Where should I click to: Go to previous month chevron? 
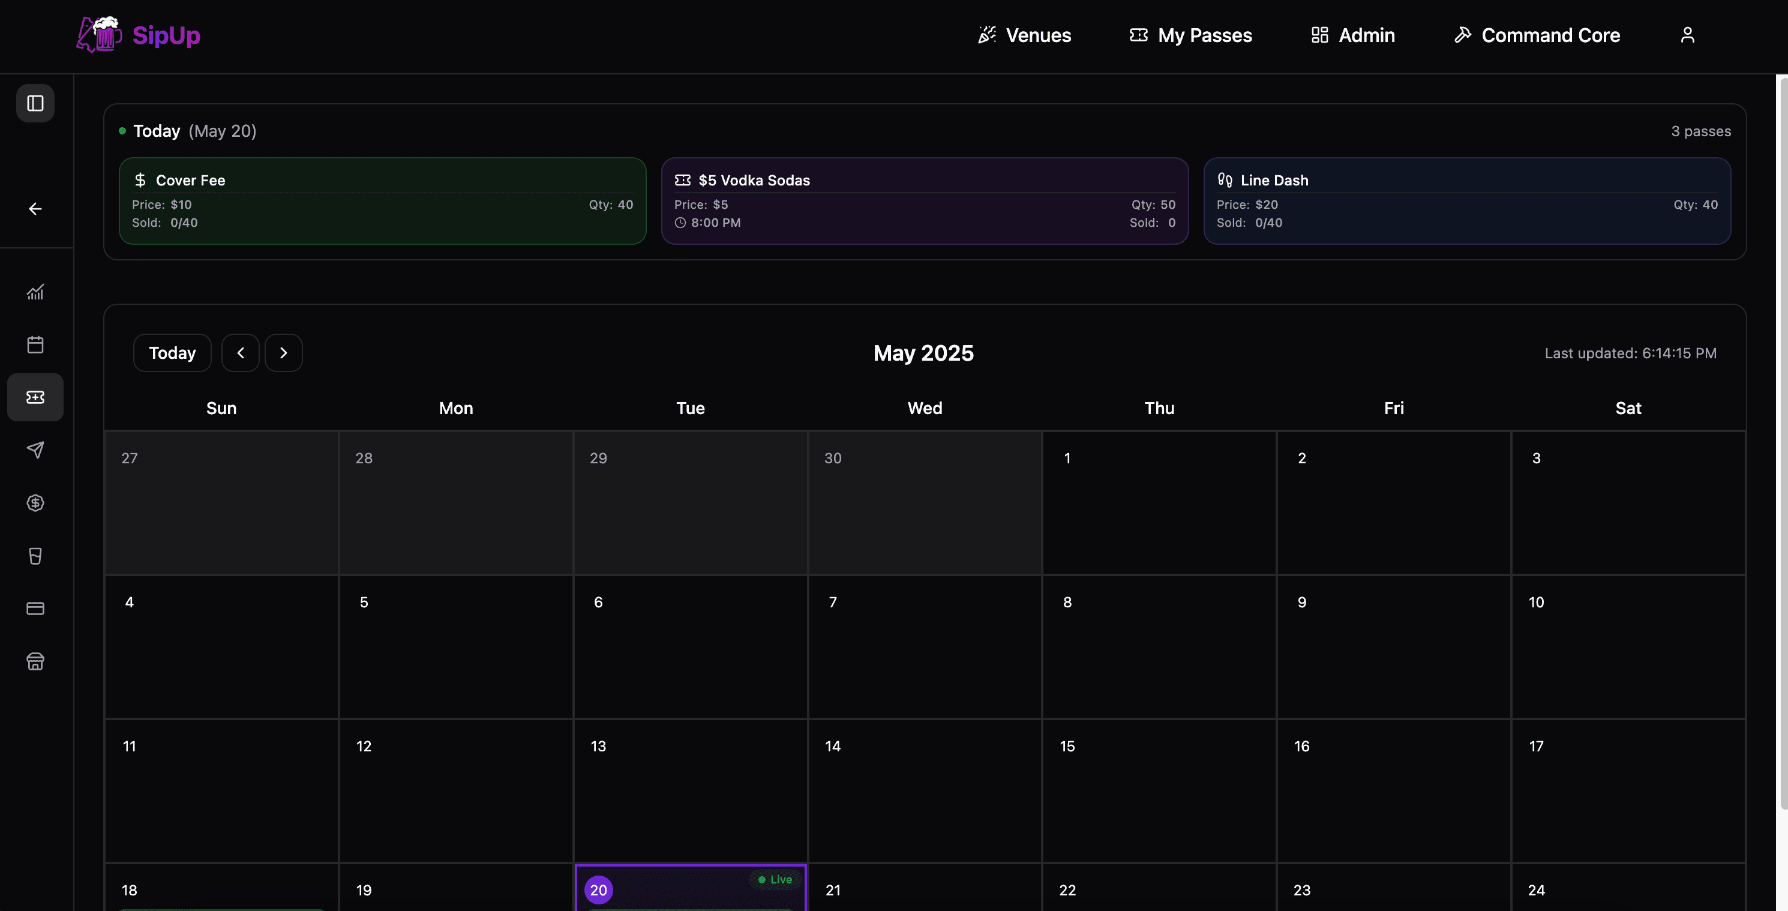click(x=240, y=353)
